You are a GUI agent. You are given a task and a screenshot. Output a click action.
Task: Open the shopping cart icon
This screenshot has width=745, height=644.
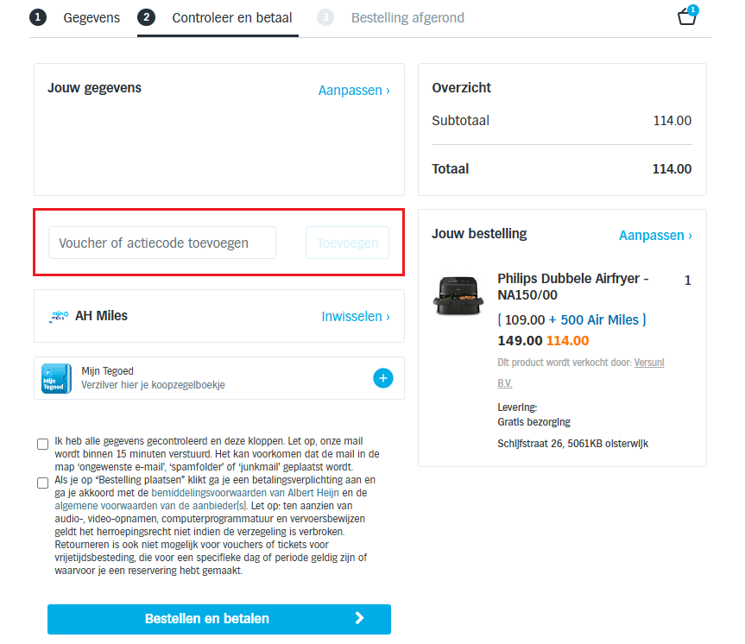coord(686,16)
